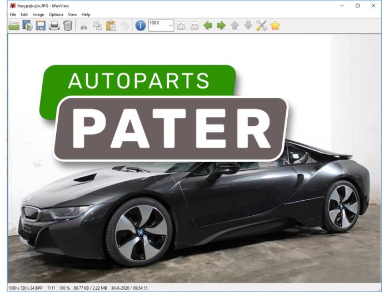Close the IrfanView window
This screenshot has width=389, height=292.
[373, 6]
